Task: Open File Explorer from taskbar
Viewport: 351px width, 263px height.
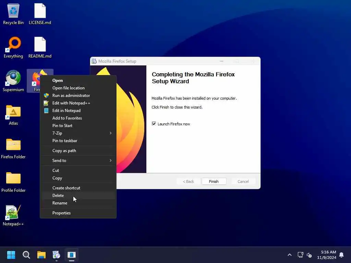Action: pyautogui.click(x=41, y=255)
